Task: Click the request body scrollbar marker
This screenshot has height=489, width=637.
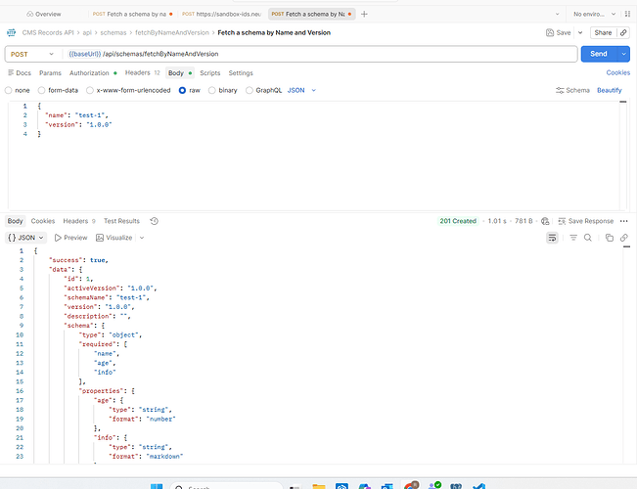Action: [x=622, y=102]
